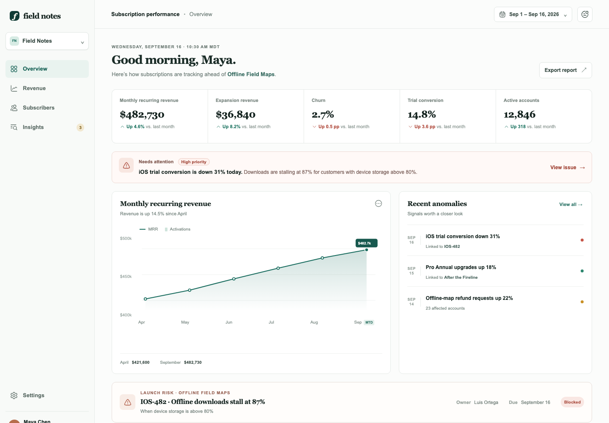The image size is (609, 423).
Task: Click View all in Recent anomalies
Action: pos(571,204)
